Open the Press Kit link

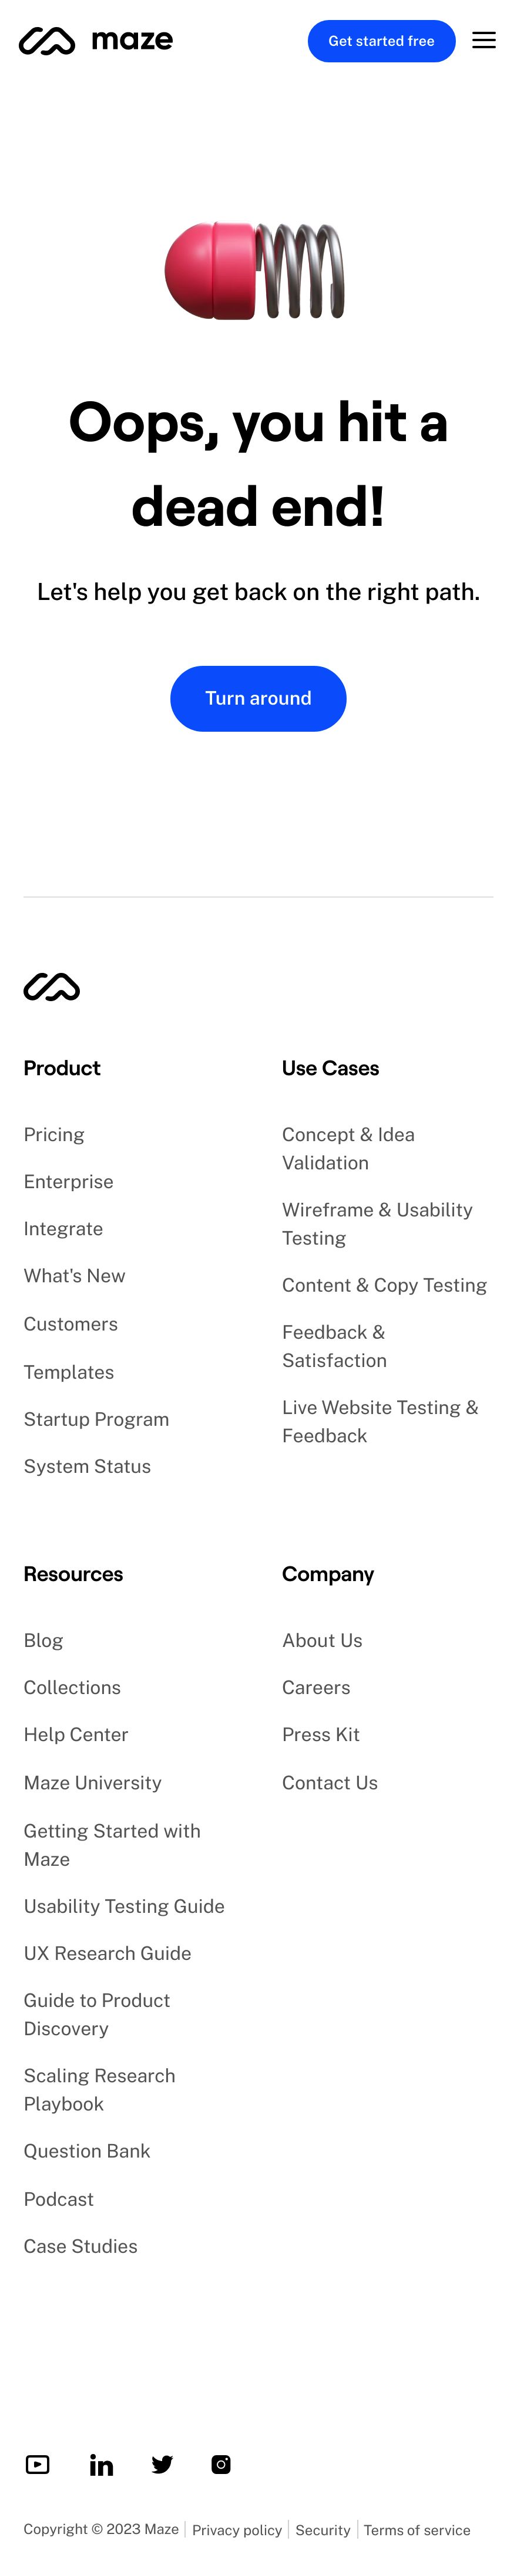coord(320,1735)
